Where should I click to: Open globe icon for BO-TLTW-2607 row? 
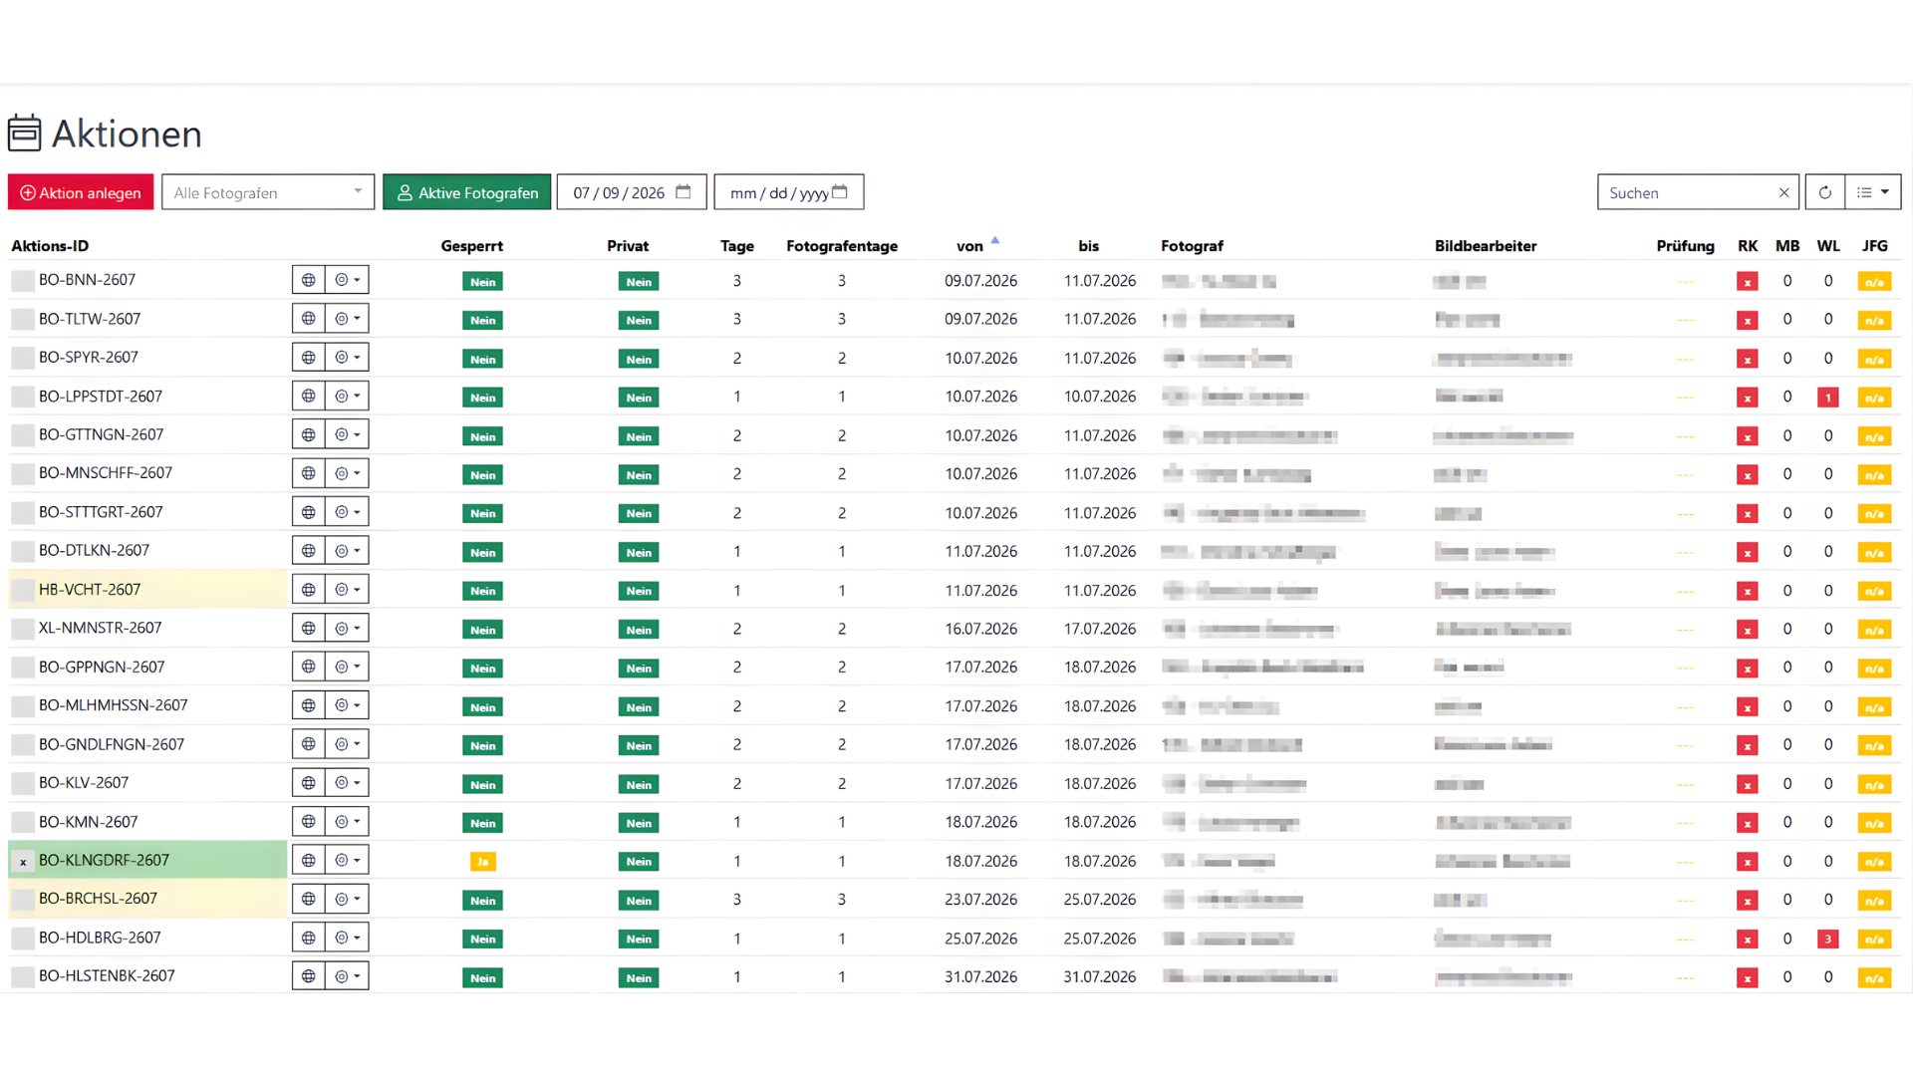pyautogui.click(x=309, y=319)
